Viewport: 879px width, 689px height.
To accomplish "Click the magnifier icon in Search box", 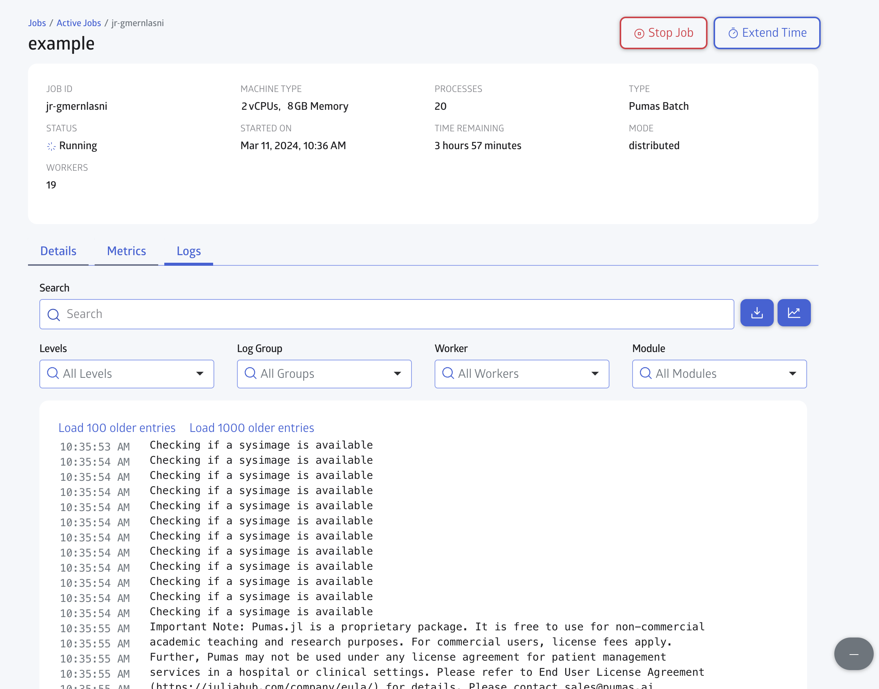I will (54, 314).
